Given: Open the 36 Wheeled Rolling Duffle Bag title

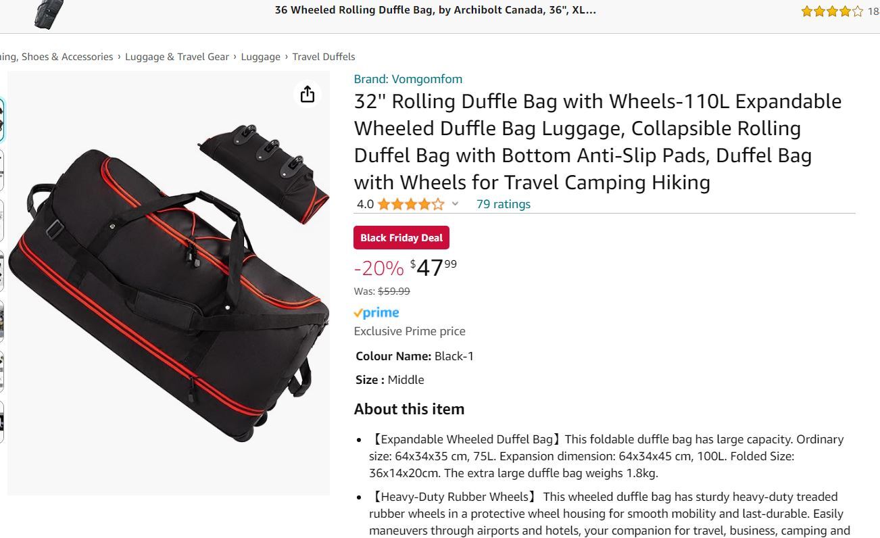Looking at the screenshot, I should click(435, 10).
